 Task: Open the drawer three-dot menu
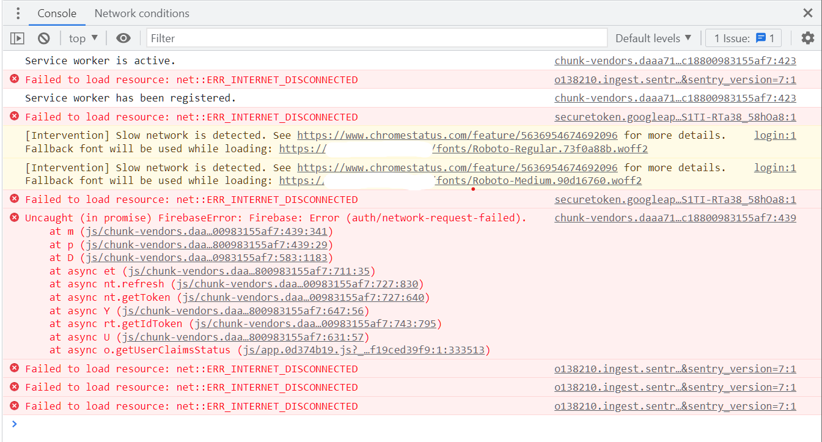pos(18,13)
